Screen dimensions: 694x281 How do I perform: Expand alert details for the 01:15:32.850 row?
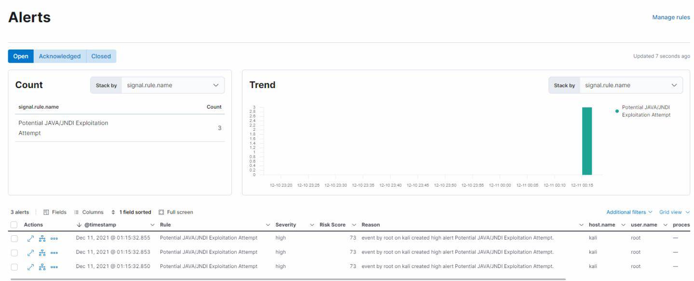click(x=30, y=266)
